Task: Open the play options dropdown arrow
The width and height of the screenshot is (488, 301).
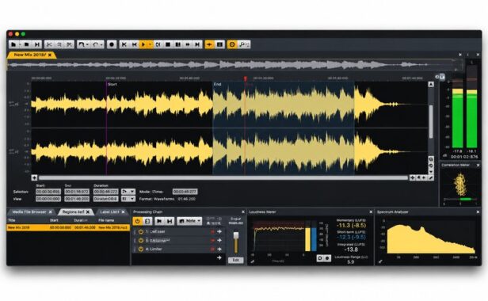Action: [x=150, y=44]
